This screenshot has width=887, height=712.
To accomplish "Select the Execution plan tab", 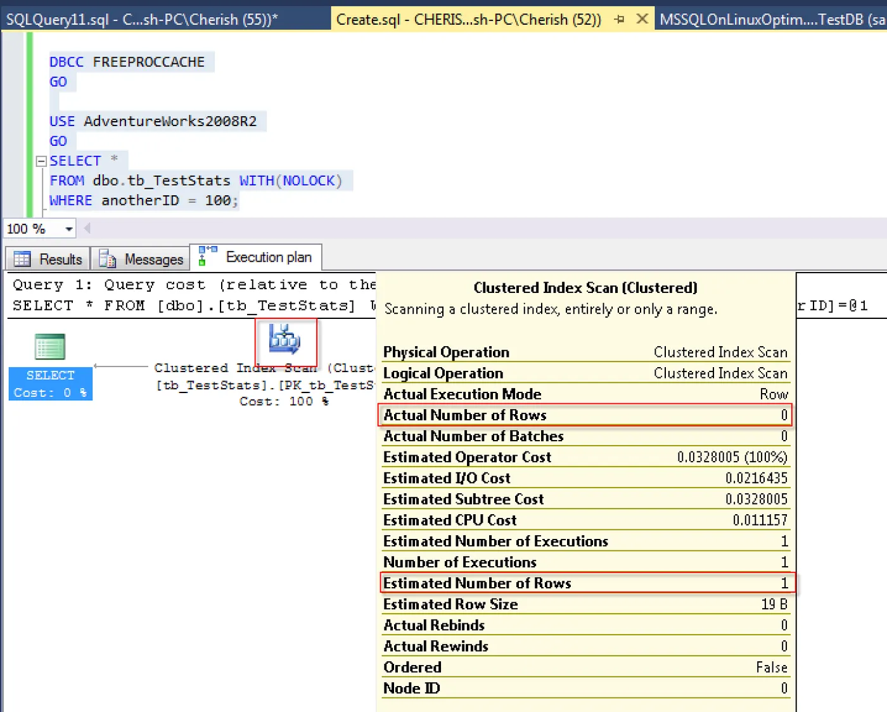I will pos(256,257).
